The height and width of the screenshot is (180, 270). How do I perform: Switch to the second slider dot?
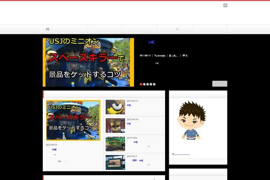[x=144, y=84]
